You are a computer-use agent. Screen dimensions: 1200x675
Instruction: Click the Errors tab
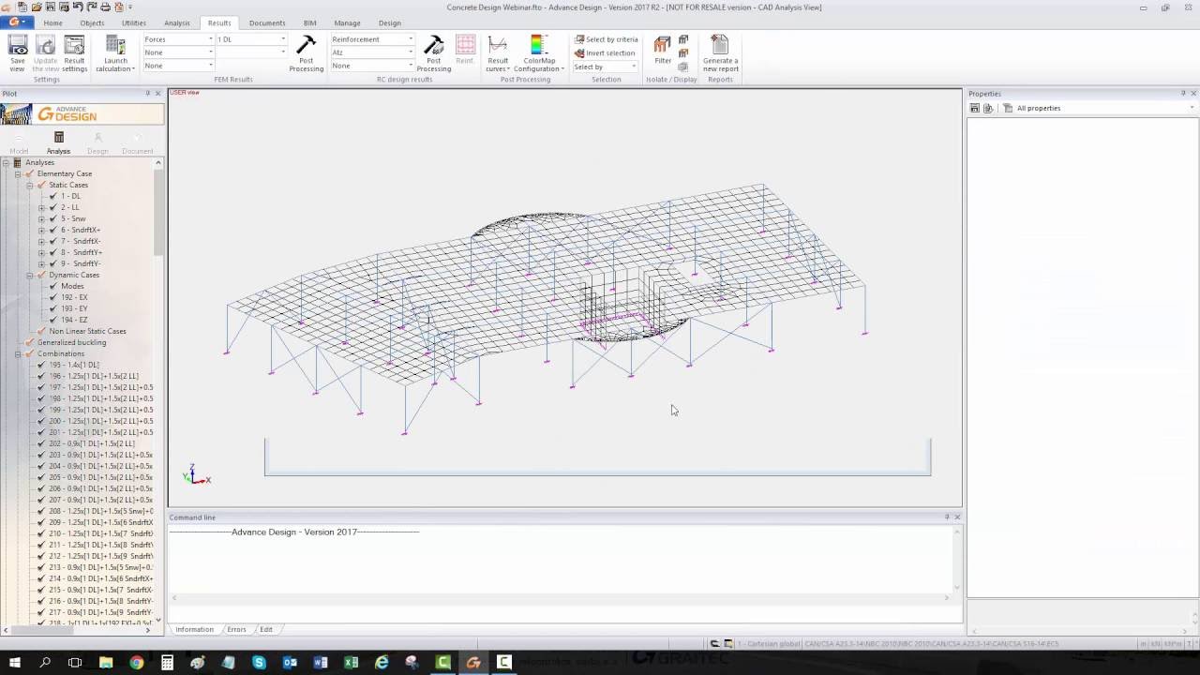click(x=236, y=629)
